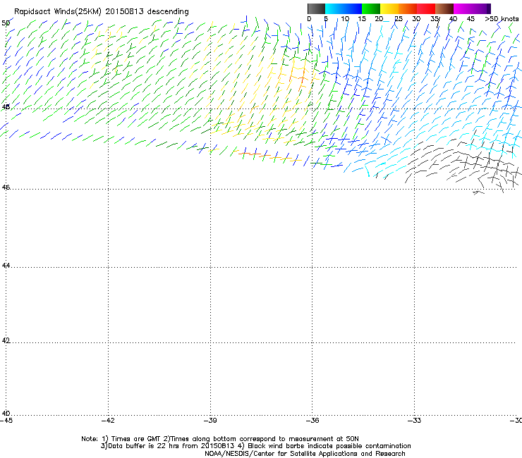This screenshot has height=458, width=522.
Task: Select the orange 25-30 knots legend swatch
Action: (408, 8)
